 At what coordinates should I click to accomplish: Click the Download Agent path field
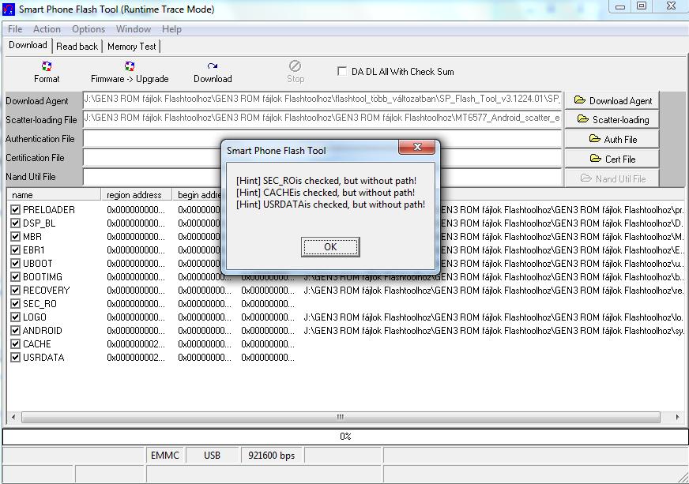coord(322,100)
